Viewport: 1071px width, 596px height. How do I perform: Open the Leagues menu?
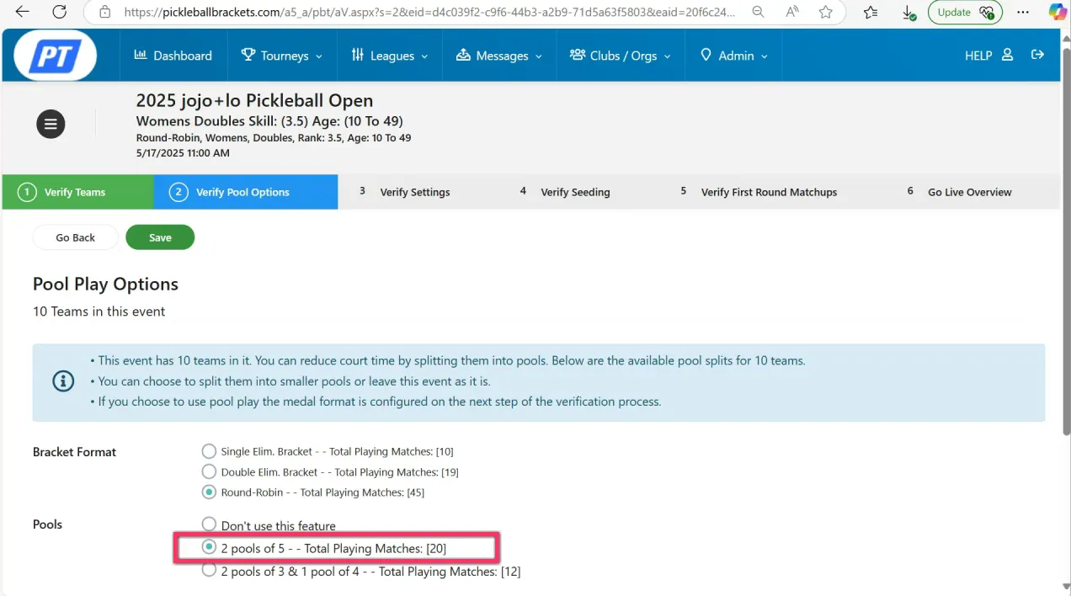pos(390,56)
